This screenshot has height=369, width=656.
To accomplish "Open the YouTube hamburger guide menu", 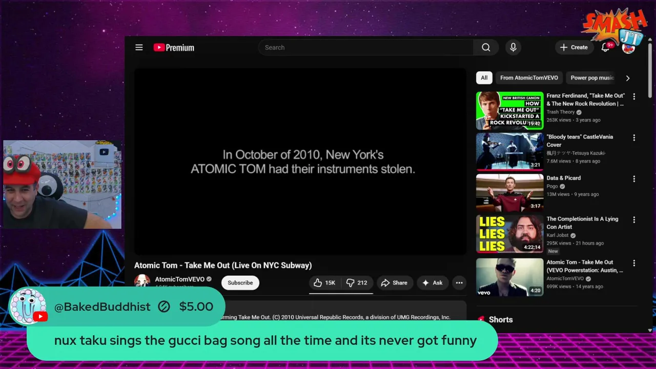I will (x=139, y=47).
